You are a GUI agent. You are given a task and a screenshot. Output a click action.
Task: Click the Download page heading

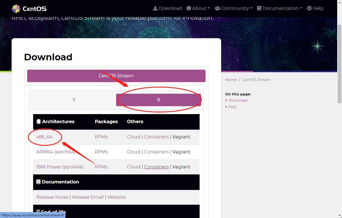coord(48,57)
